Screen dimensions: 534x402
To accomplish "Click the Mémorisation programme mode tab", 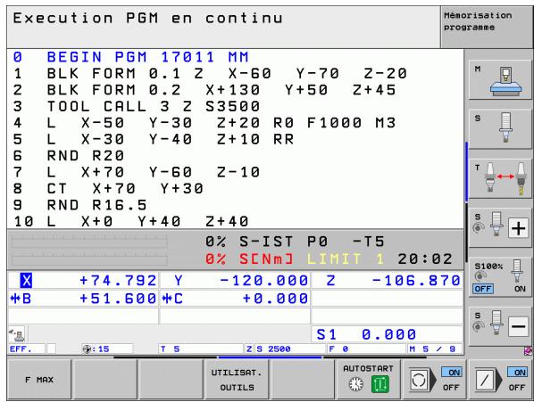I will tap(486, 27).
